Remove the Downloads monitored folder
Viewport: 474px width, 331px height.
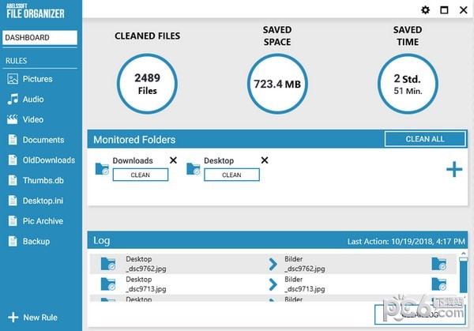[173, 160]
